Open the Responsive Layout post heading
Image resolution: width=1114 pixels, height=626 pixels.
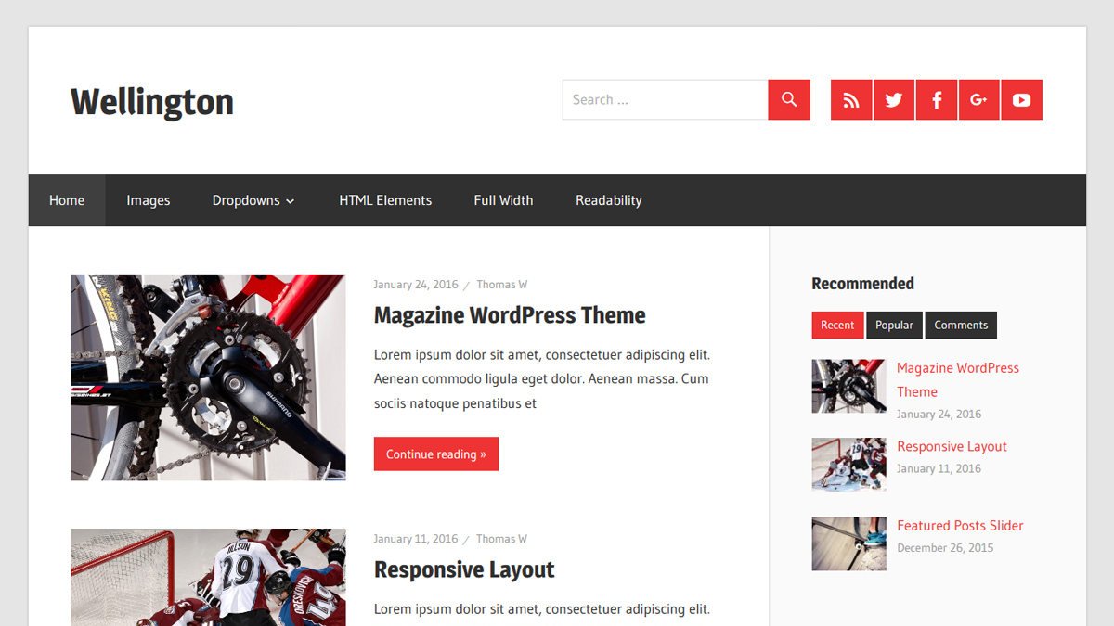click(x=464, y=569)
